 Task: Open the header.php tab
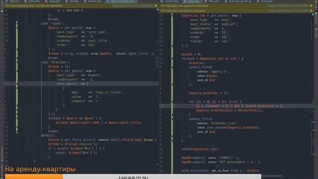(x=93, y=1)
